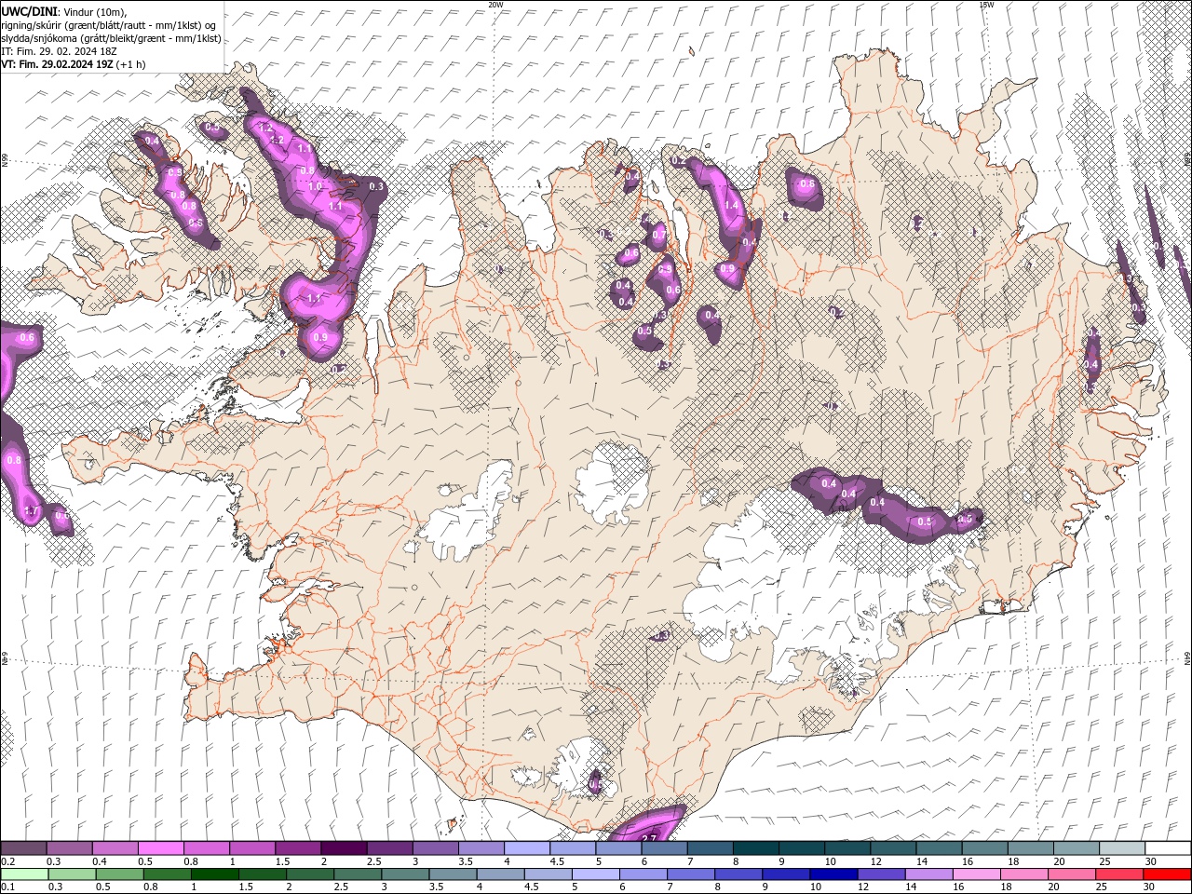
Task: Click the '20W' longitude label
Action: pyautogui.click(x=495, y=5)
